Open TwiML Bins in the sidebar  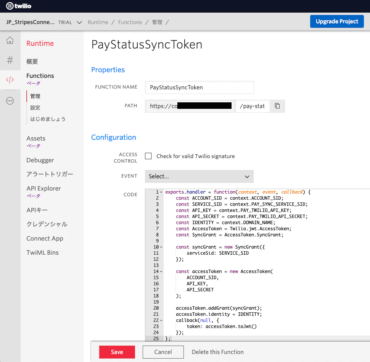coord(42,252)
